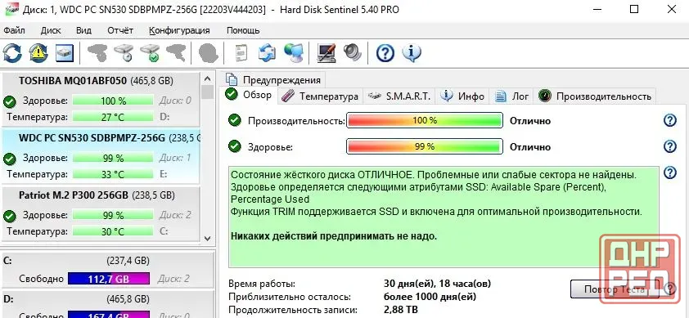The height and width of the screenshot is (318, 689).
Task: Click disk list scrollbar down arrow
Action: pos(208,238)
